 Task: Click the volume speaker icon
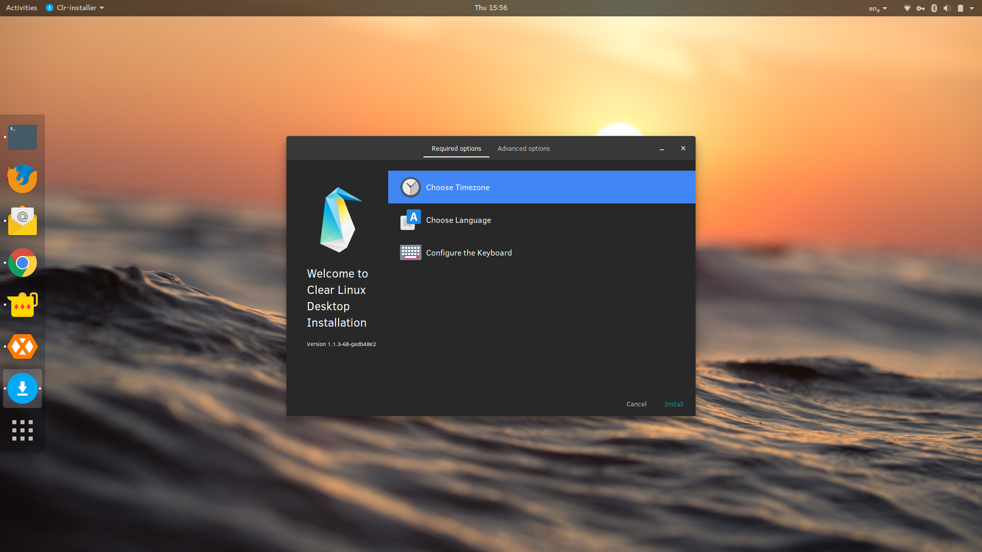click(x=947, y=8)
